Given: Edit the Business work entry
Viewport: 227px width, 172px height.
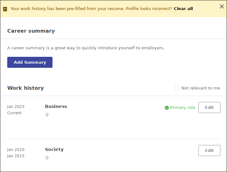Looking at the screenshot, I should coord(209,108).
